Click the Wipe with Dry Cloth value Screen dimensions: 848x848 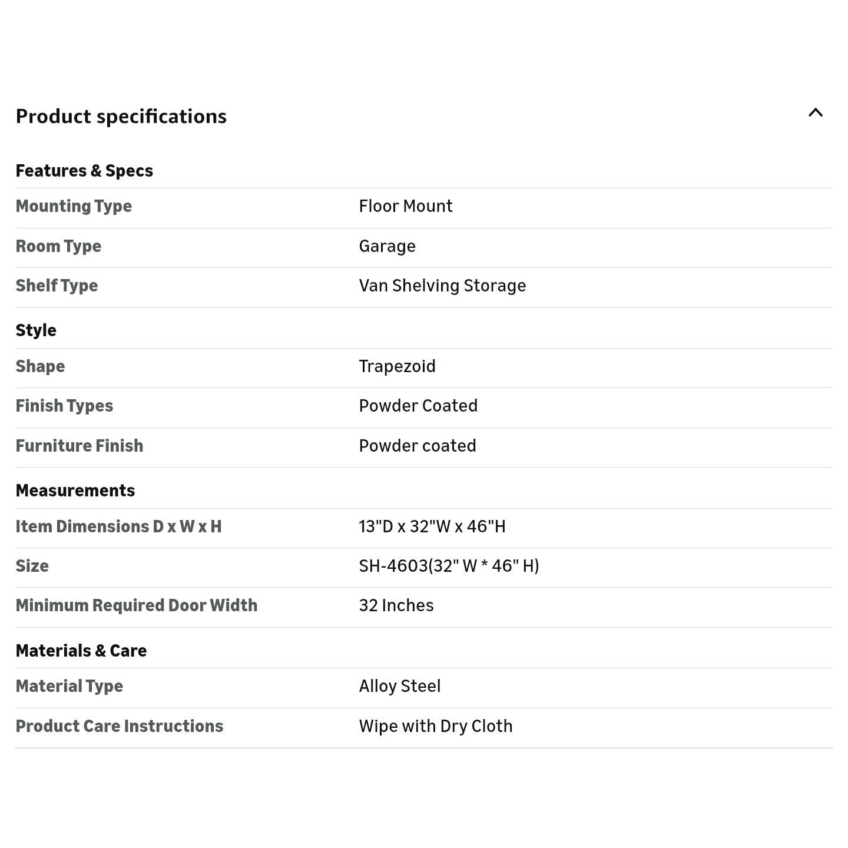coord(435,726)
